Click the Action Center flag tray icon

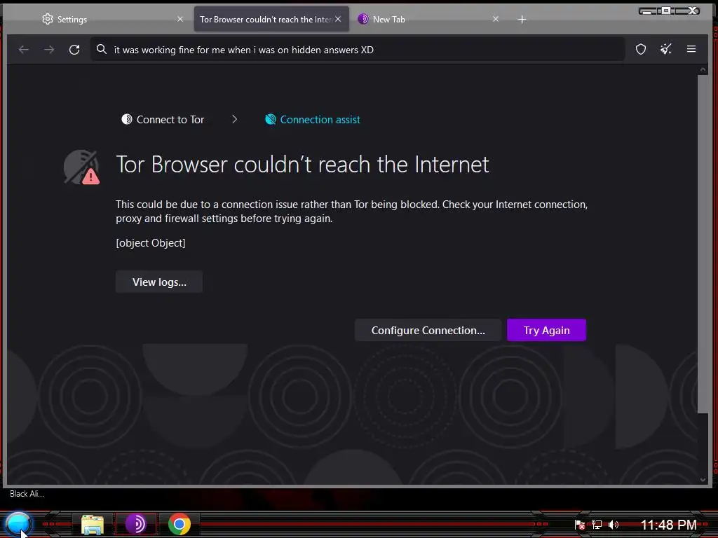tap(580, 525)
